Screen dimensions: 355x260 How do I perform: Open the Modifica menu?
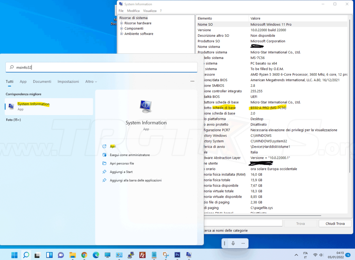coord(133,11)
